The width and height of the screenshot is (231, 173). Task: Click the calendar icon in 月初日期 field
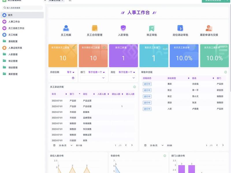(x=73, y=78)
